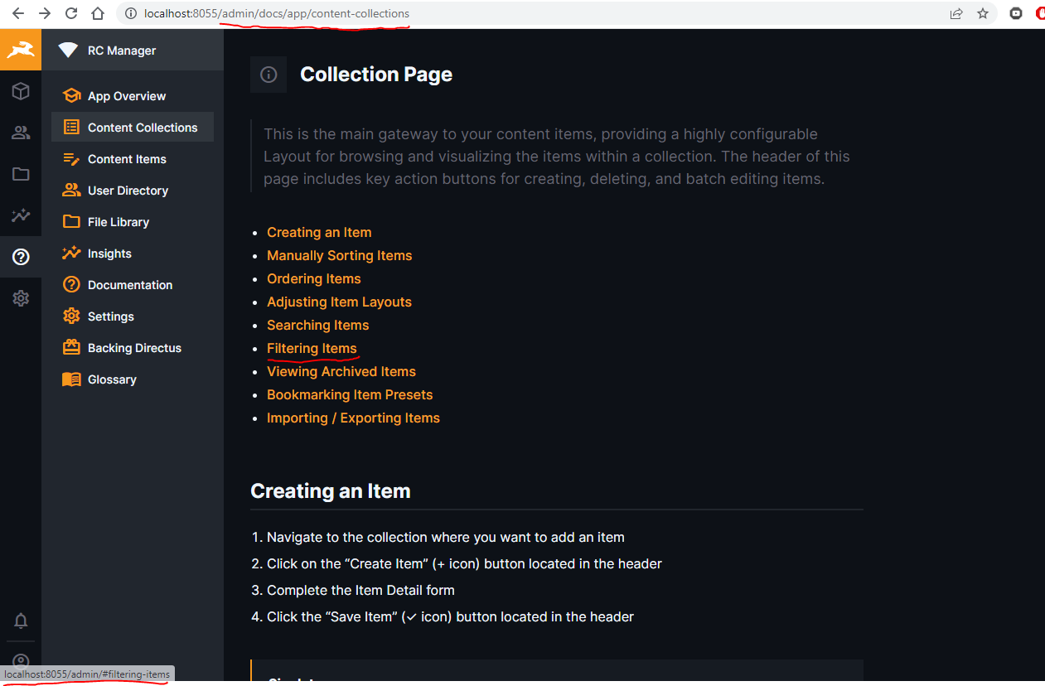The width and height of the screenshot is (1045, 686).
Task: Jump to Adjusting Item Layouts link
Action: (x=339, y=302)
